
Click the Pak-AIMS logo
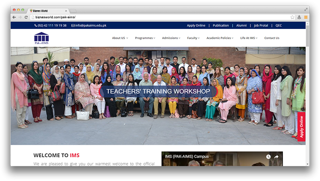pyautogui.click(x=41, y=38)
